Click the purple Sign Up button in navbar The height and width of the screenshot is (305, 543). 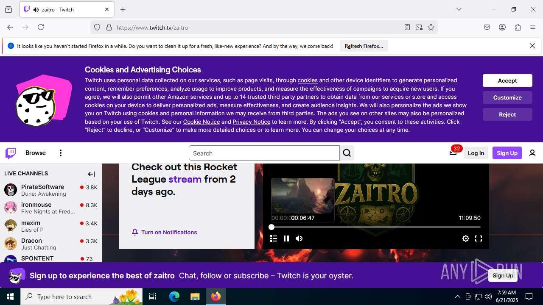point(507,153)
